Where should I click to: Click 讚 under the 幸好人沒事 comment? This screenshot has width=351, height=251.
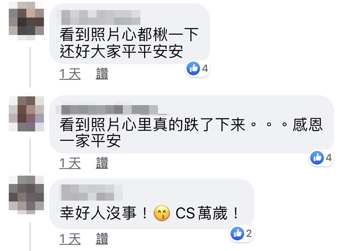[x=102, y=239]
